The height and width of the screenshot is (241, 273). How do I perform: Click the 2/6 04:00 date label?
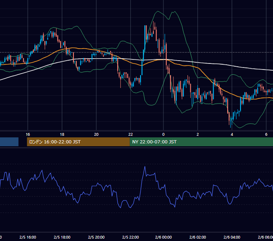pos(232,237)
